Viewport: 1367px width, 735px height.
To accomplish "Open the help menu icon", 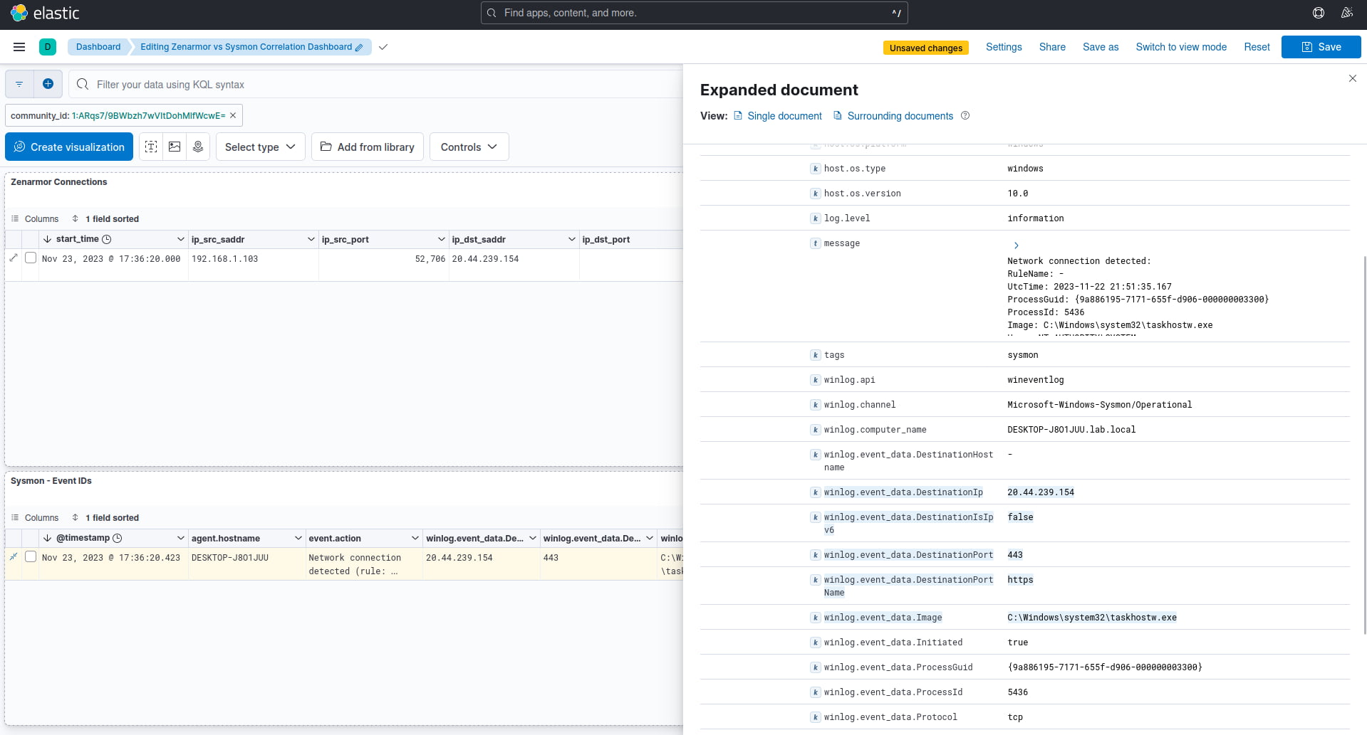I will (1319, 13).
